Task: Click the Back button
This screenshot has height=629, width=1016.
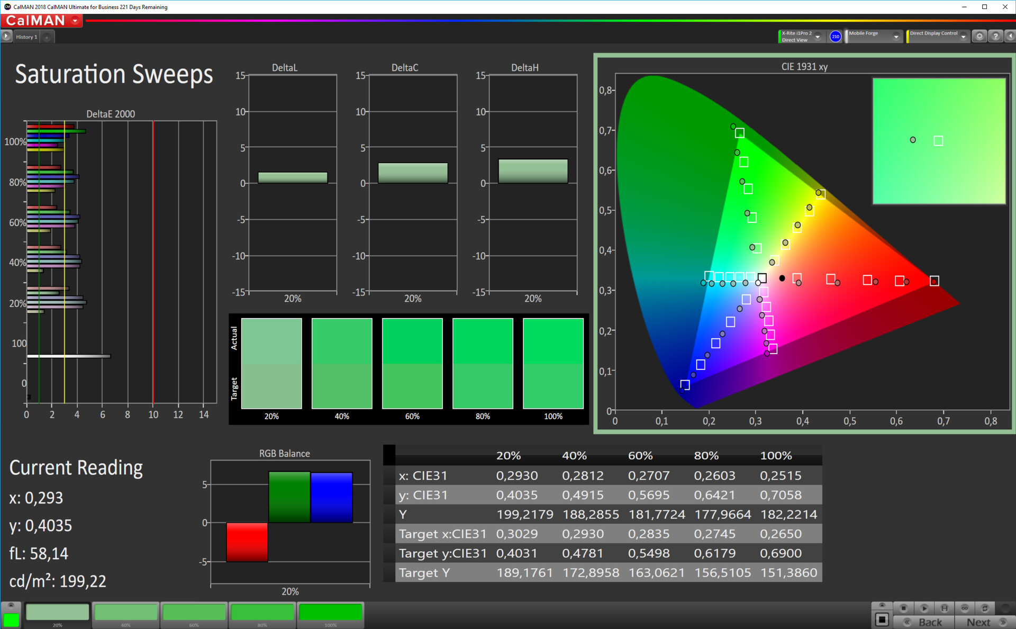Action: point(924,622)
